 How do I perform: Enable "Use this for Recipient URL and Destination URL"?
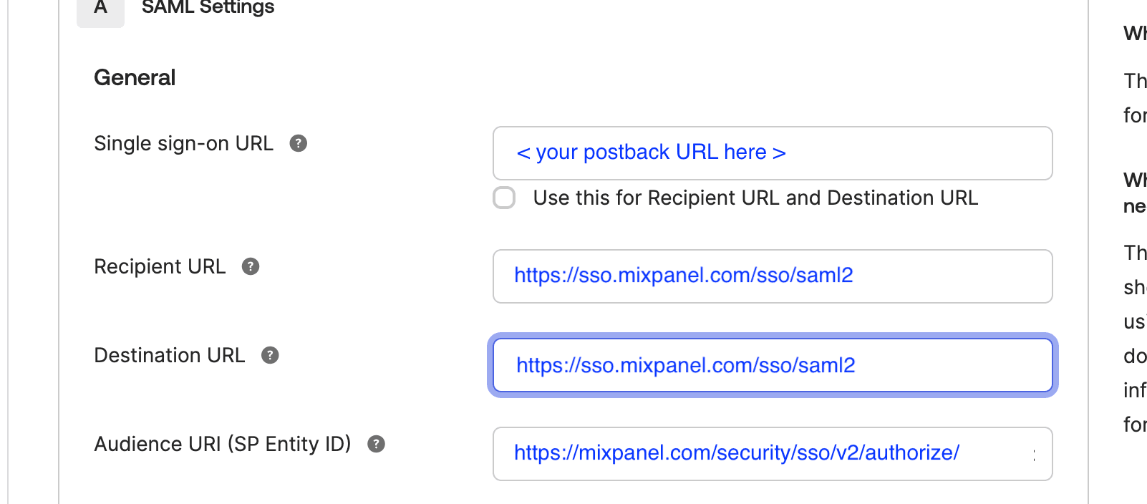coord(504,198)
